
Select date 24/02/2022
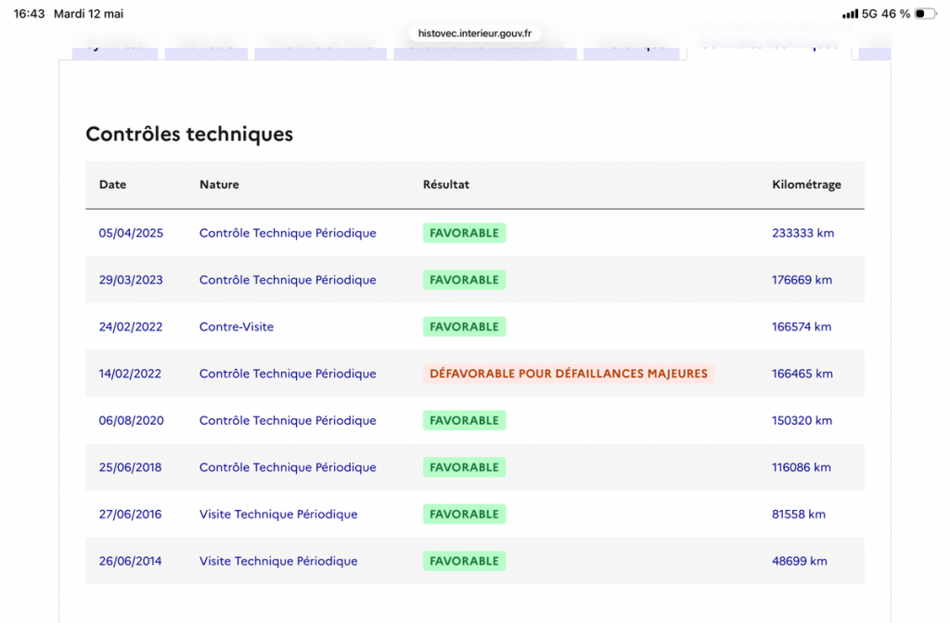click(131, 327)
